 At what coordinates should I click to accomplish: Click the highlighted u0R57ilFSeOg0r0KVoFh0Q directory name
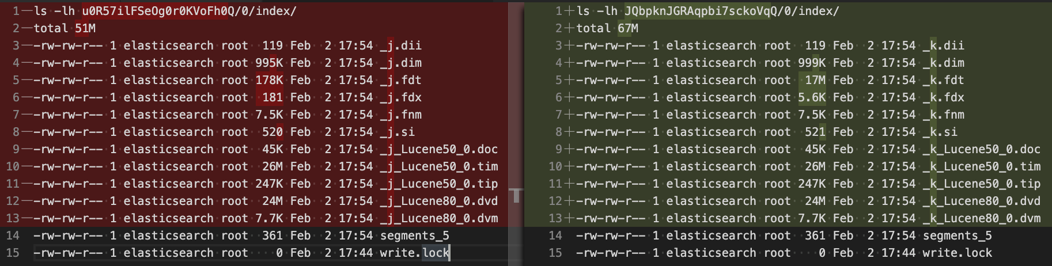[x=155, y=11]
